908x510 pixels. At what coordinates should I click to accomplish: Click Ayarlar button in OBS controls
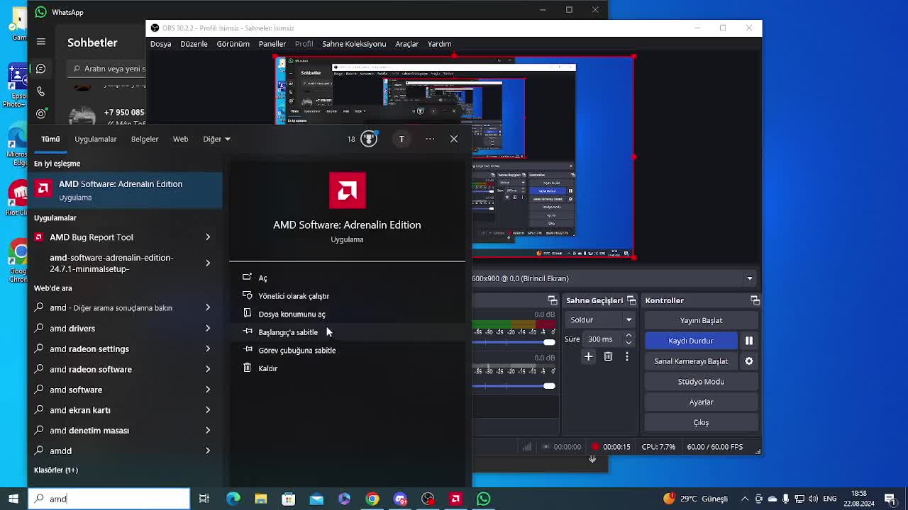(700, 402)
